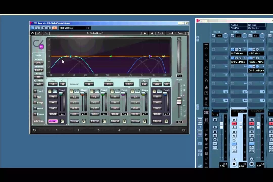Screen dimensions: 273x182
Task: Go to the previous preset with left arrow
Action: coord(145,33)
